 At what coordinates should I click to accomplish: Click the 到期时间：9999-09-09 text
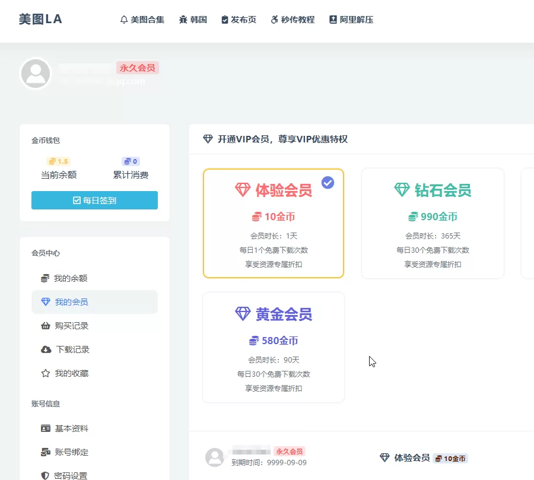pyautogui.click(x=269, y=463)
